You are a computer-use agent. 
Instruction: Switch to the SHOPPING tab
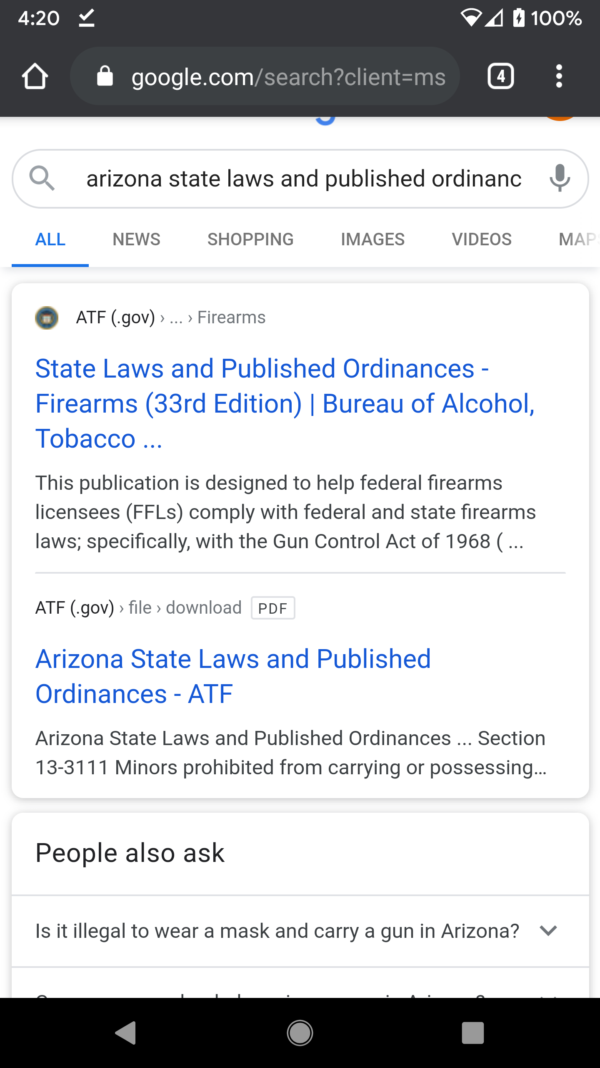coord(250,239)
